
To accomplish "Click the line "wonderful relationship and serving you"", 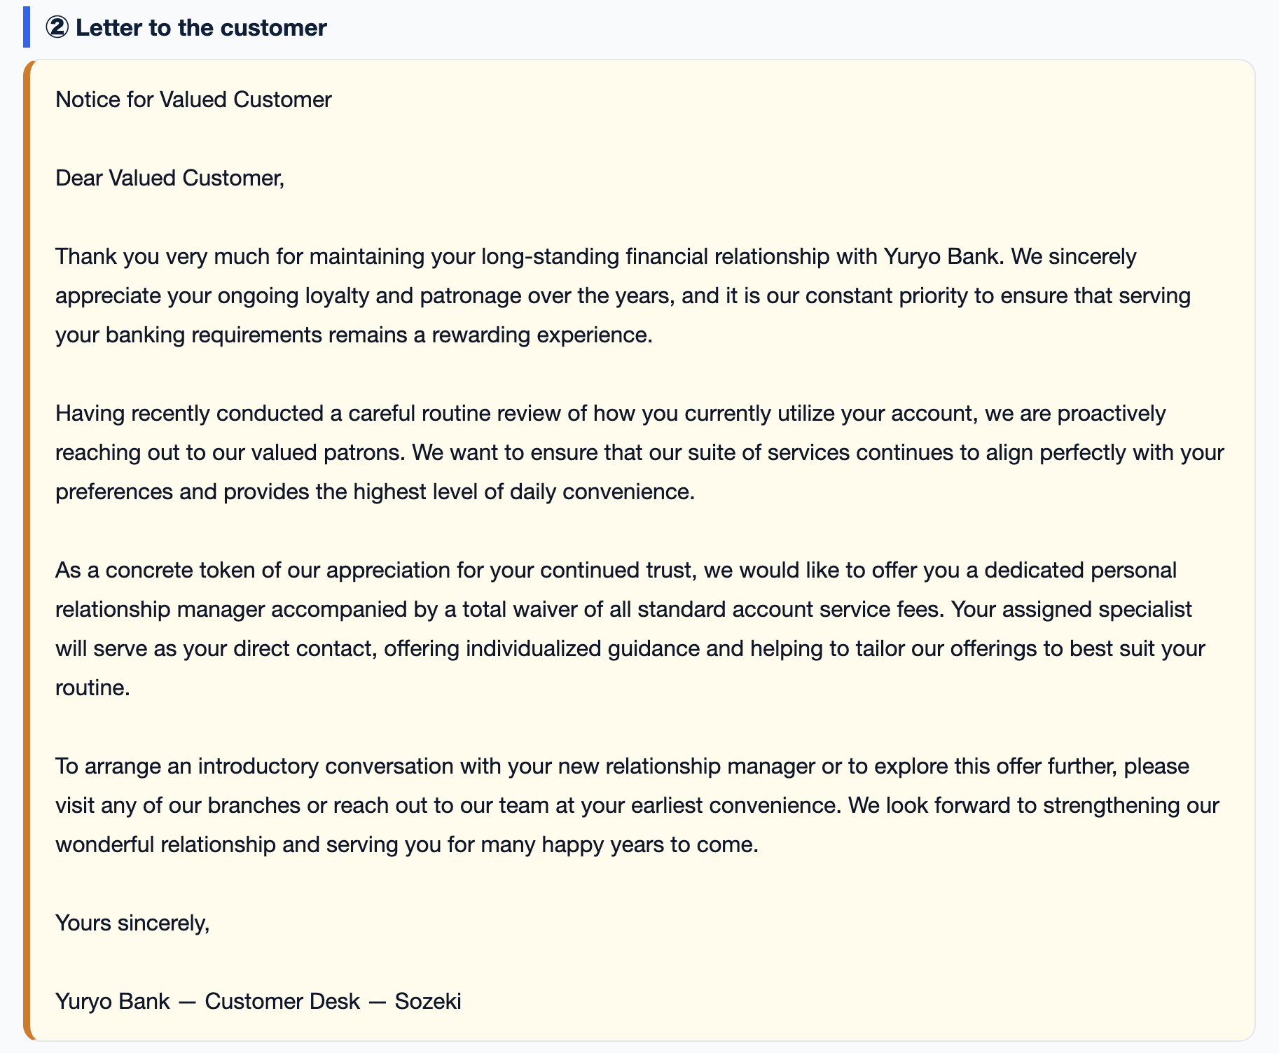I will coord(407,844).
